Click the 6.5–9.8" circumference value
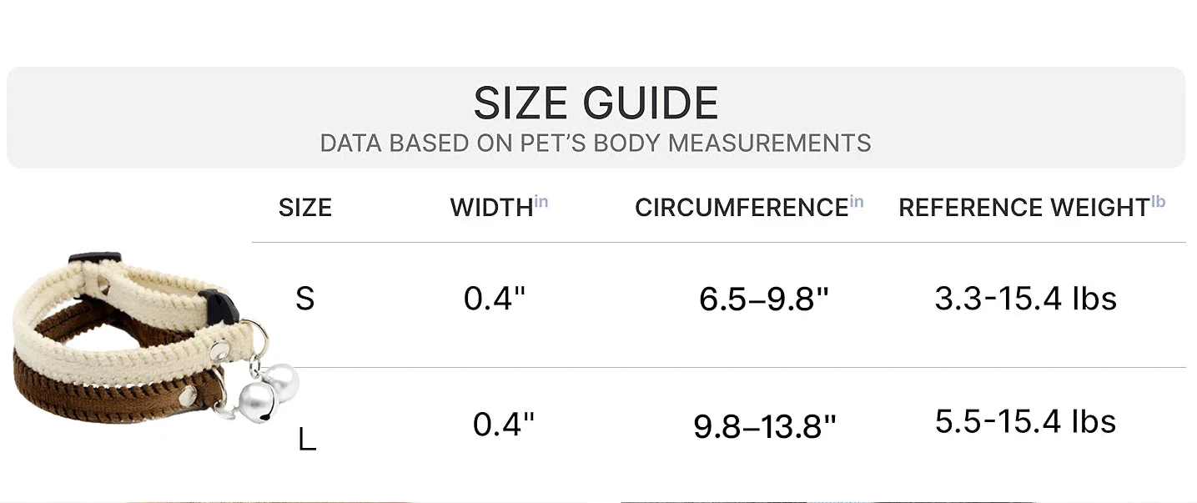Screen dimensions: 1197x503 pyautogui.click(x=764, y=299)
